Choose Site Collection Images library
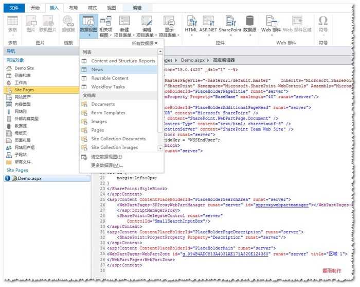The image size is (360, 287). [x=119, y=147]
